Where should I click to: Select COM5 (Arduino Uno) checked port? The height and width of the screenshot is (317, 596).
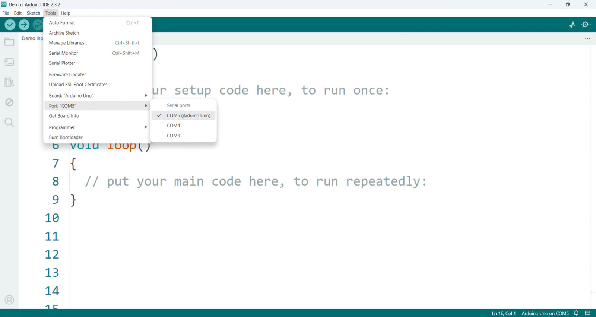[183, 115]
